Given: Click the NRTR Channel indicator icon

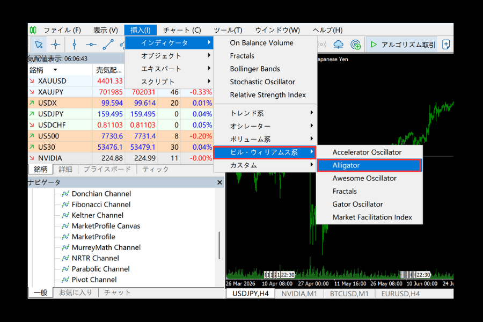Looking at the screenshot, I should pos(65,258).
